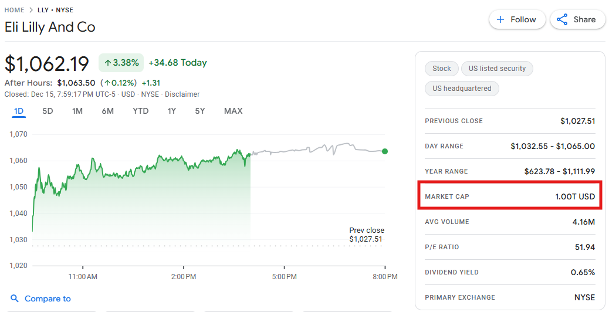Click the green up-arrow percent badge
The width and height of the screenshot is (609, 312).
[x=121, y=63]
